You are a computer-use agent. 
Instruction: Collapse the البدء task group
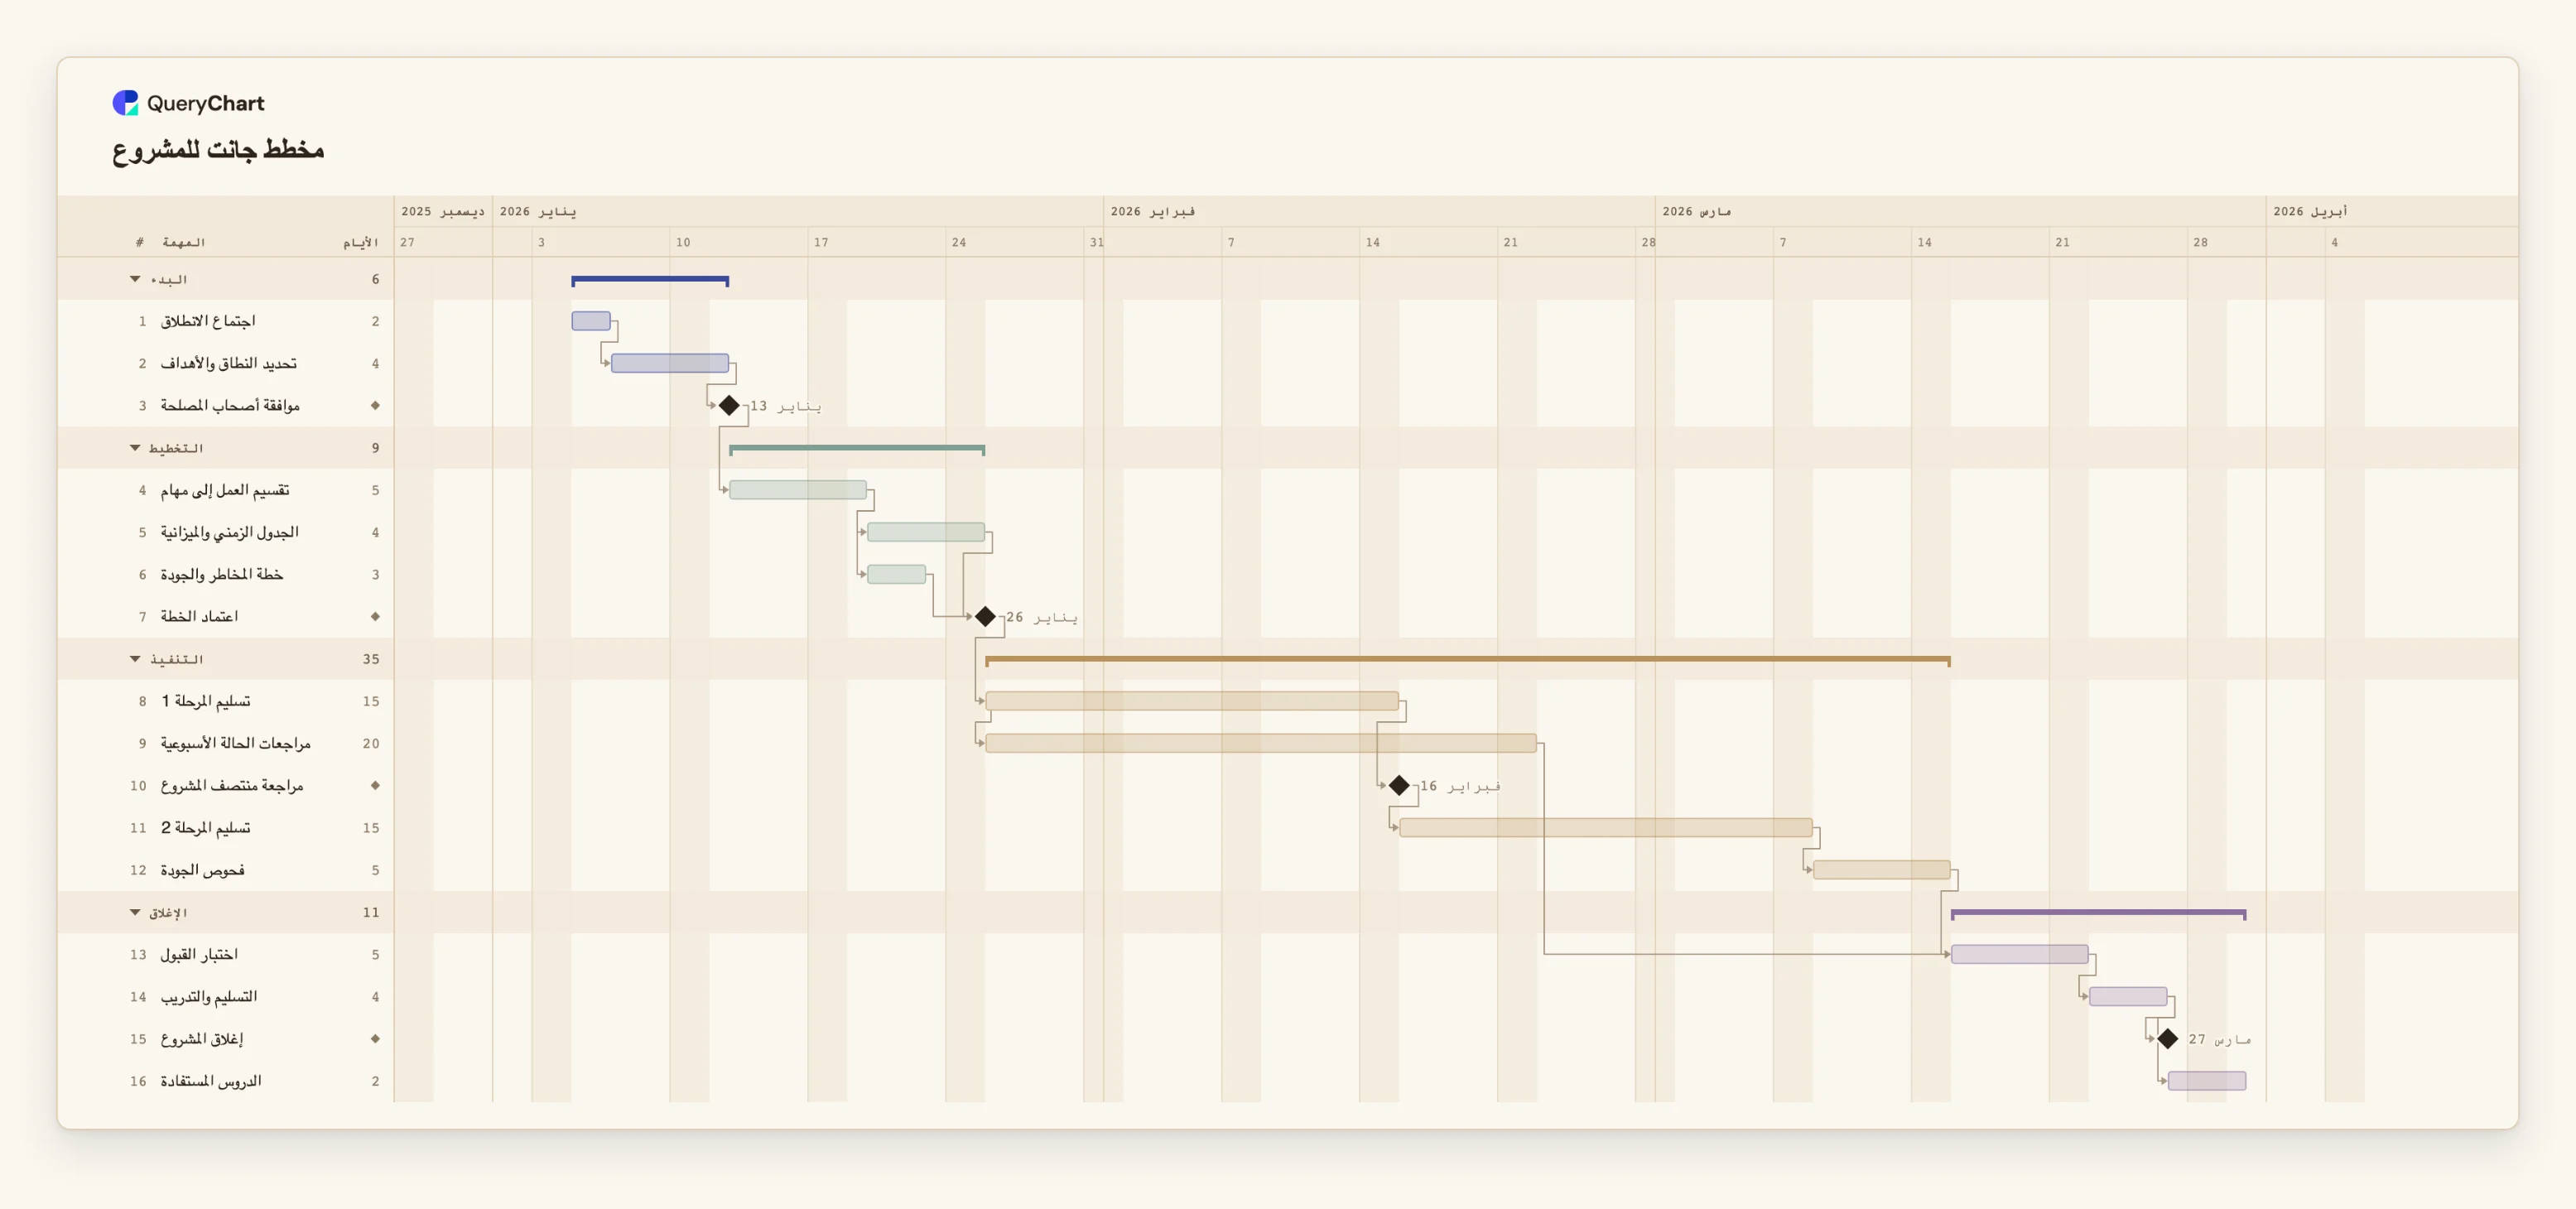point(135,279)
